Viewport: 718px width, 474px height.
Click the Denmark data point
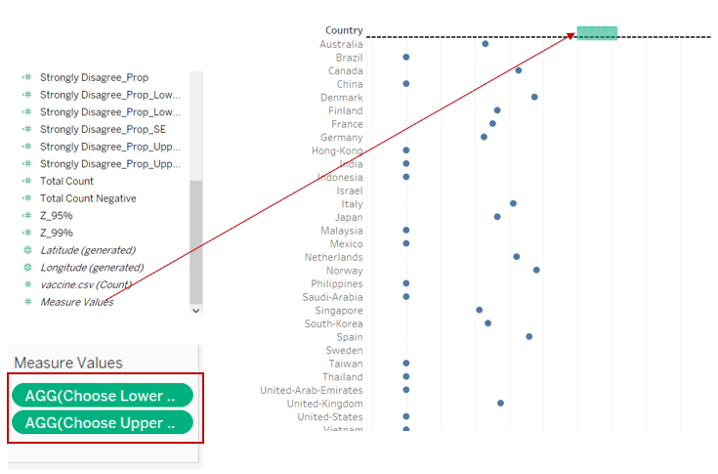point(534,97)
